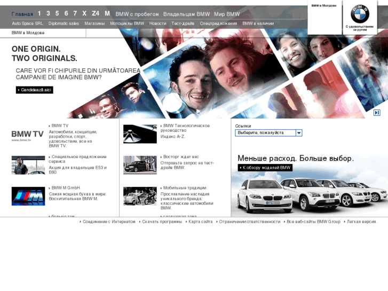The image size is (388, 291).
Task: Open the Z4 menu item
Action: [96, 13]
